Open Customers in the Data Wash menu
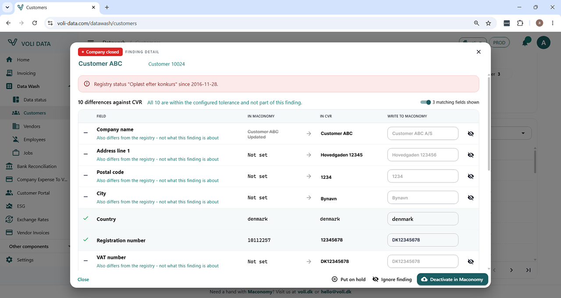Viewport: 561px width, 298px height. [35, 113]
